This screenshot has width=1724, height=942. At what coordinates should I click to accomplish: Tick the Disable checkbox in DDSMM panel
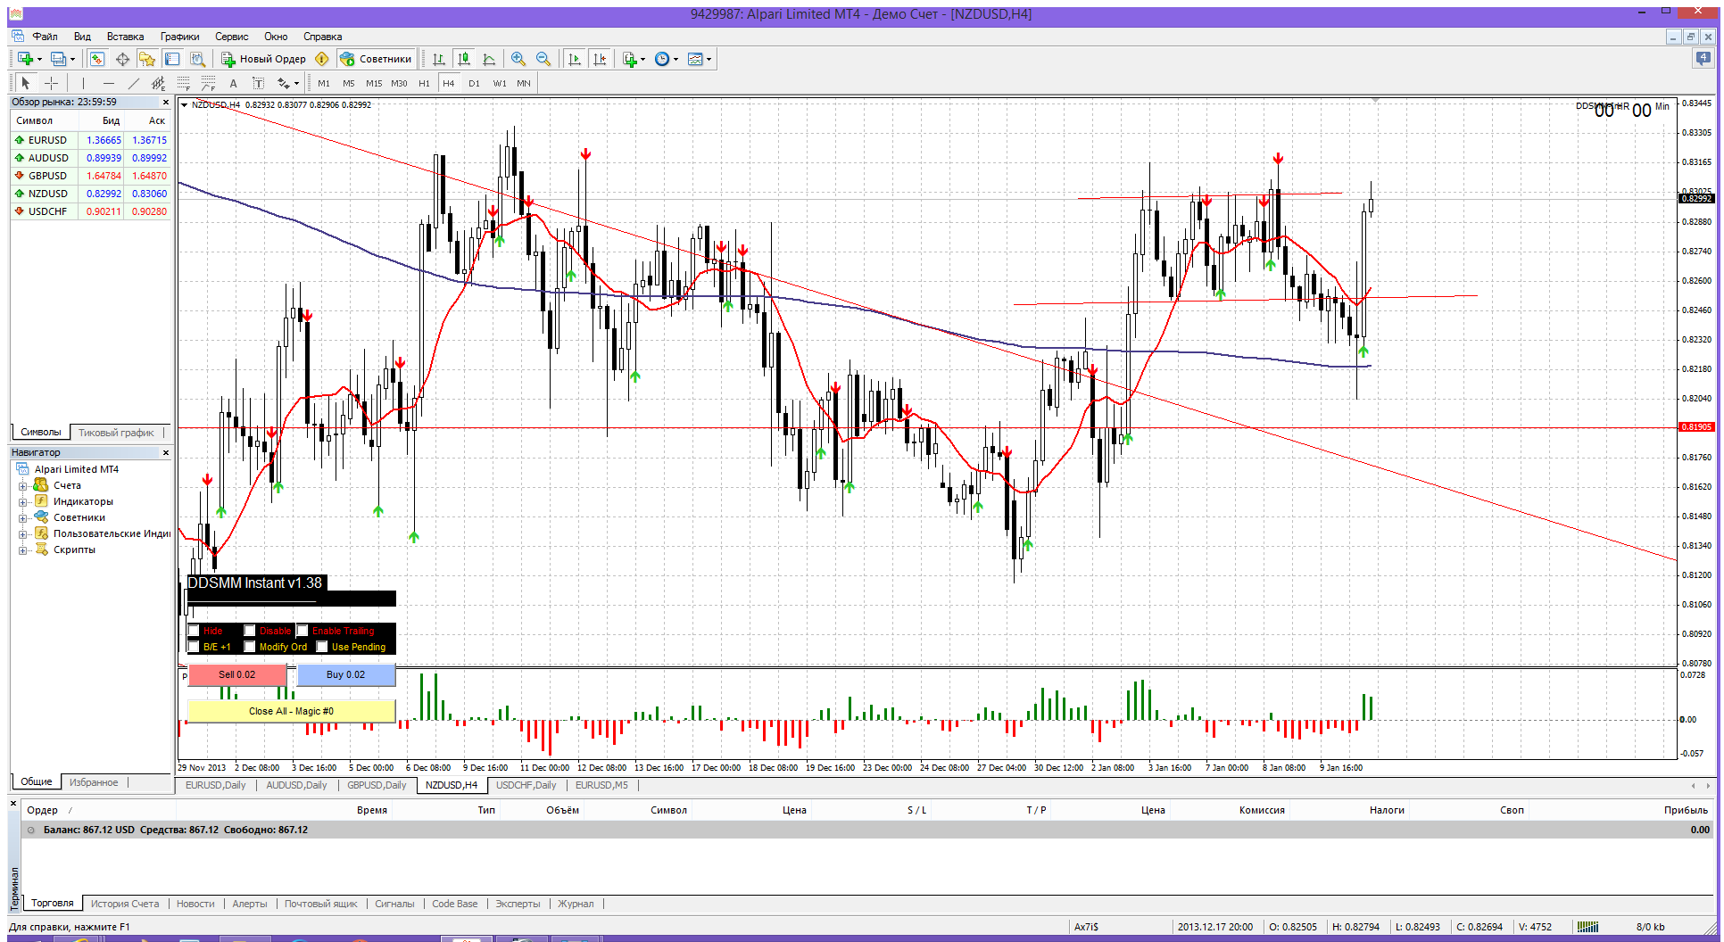pyautogui.click(x=250, y=631)
